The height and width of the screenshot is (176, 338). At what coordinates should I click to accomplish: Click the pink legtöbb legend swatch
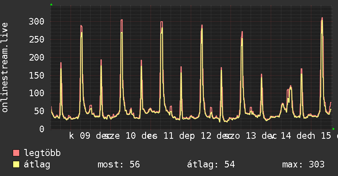[16, 153]
